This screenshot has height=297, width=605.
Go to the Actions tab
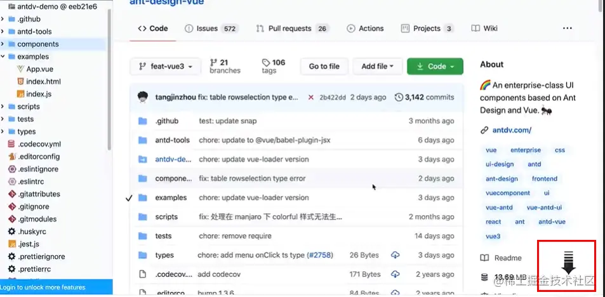point(365,29)
